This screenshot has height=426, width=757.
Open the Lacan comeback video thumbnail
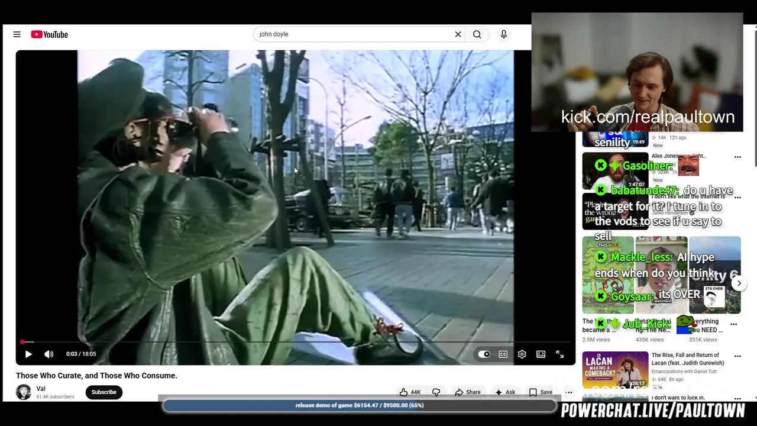pos(615,370)
